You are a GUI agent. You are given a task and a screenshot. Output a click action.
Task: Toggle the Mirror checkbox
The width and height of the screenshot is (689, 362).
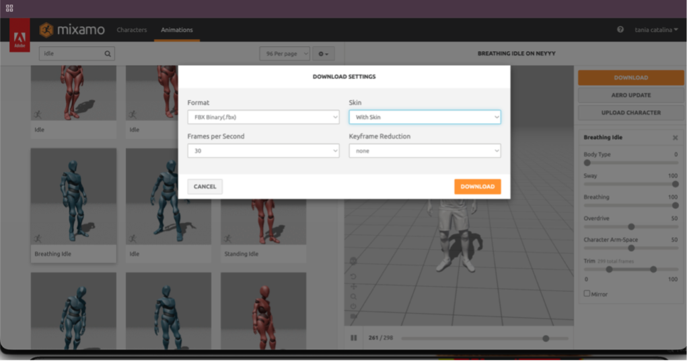[587, 293]
